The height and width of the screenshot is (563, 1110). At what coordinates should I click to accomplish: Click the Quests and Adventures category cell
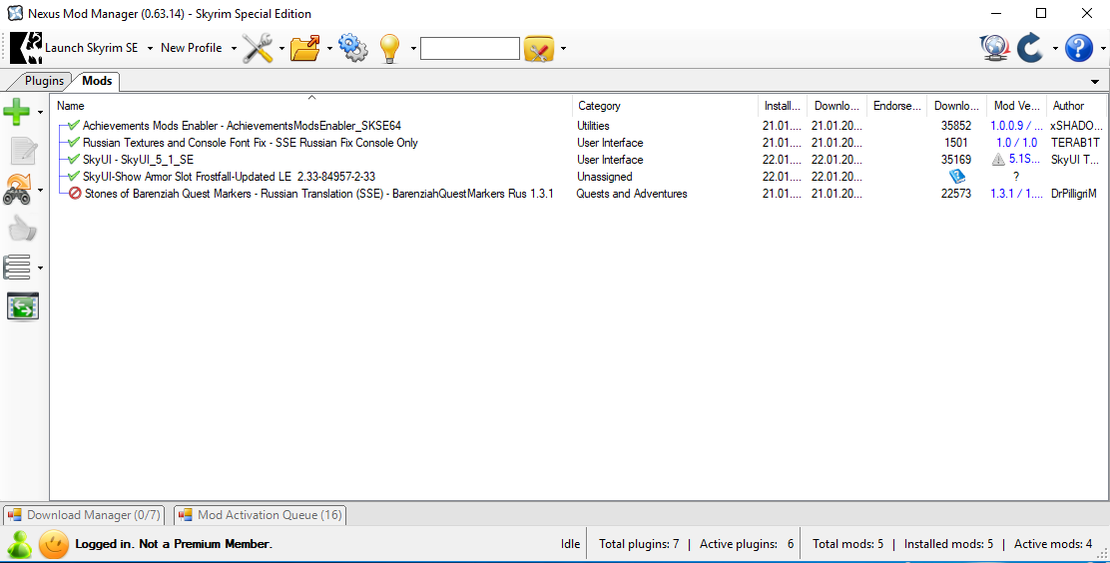click(632, 194)
